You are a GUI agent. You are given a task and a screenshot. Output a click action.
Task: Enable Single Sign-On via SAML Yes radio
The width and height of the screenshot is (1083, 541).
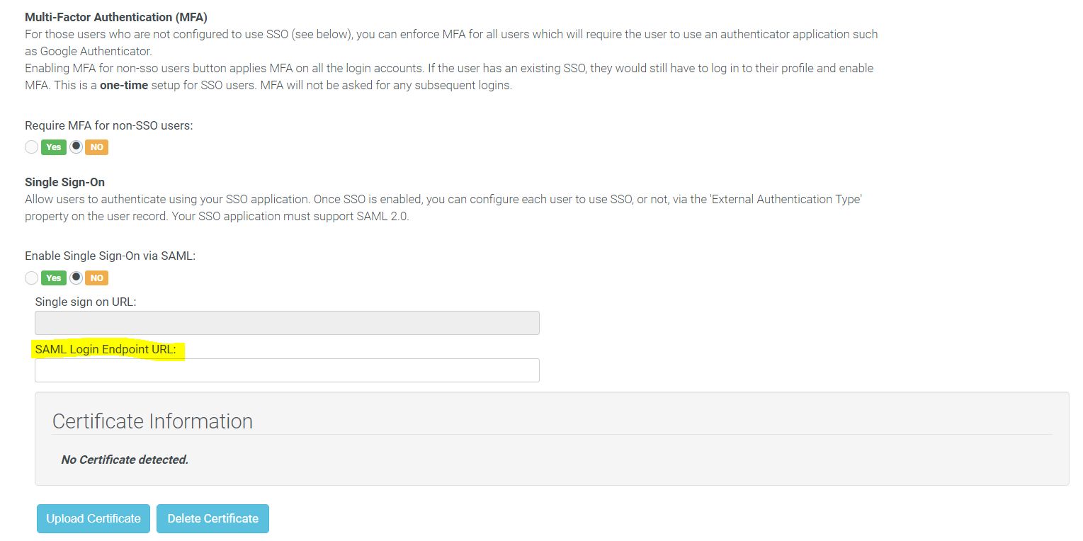point(31,278)
